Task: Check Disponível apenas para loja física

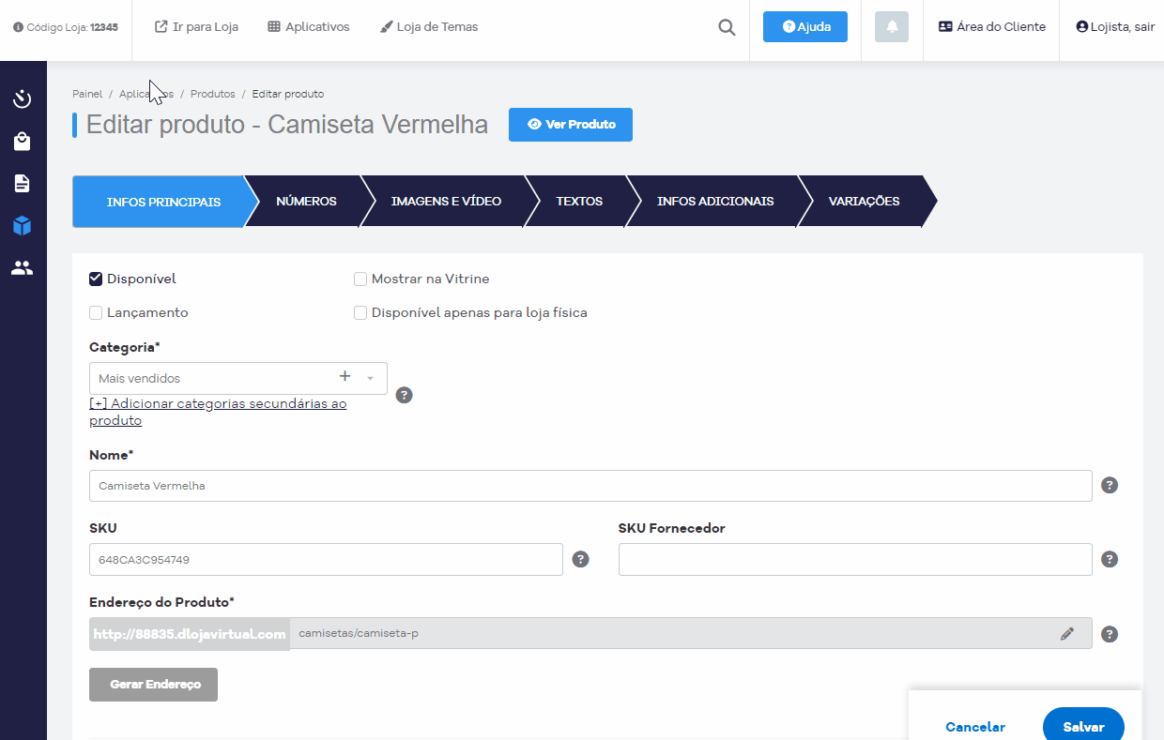Action: click(360, 313)
